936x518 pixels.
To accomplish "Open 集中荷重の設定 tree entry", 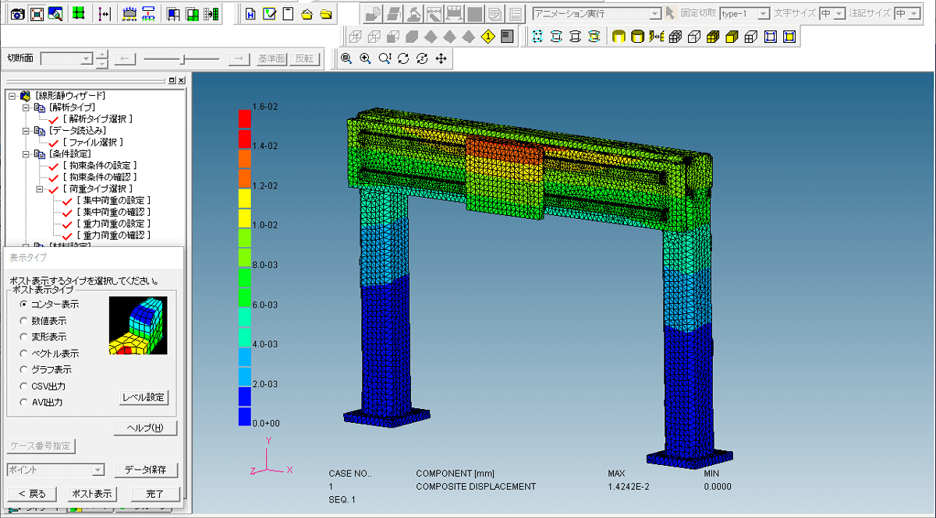I will tap(112, 200).
